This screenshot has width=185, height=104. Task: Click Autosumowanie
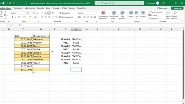point(155,12)
